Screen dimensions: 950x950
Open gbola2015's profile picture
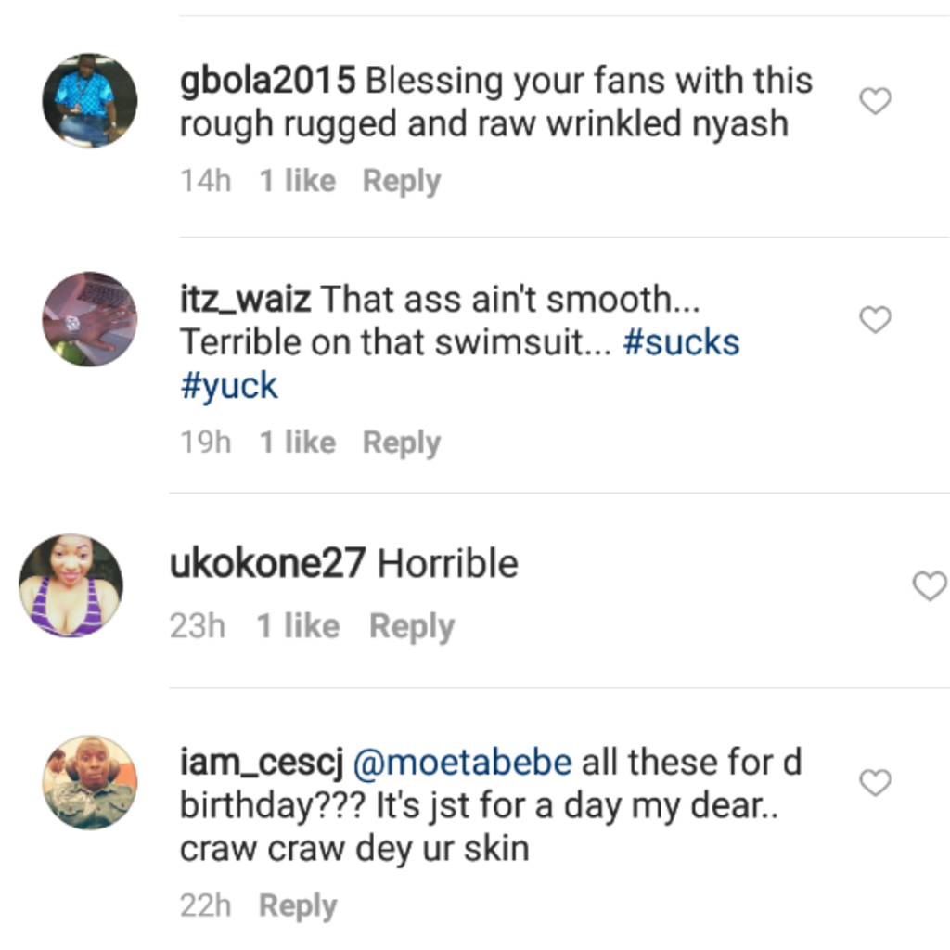point(90,100)
